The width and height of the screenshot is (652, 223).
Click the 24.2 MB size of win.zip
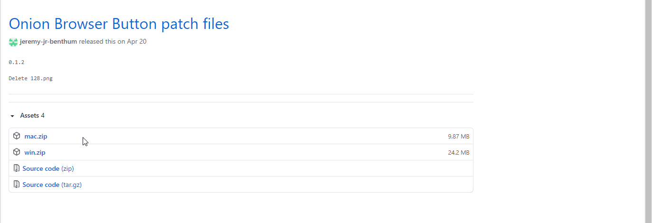[x=458, y=153]
